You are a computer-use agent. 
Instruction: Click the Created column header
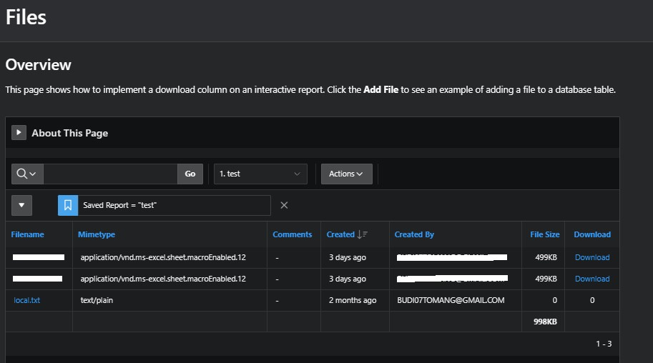(340, 234)
